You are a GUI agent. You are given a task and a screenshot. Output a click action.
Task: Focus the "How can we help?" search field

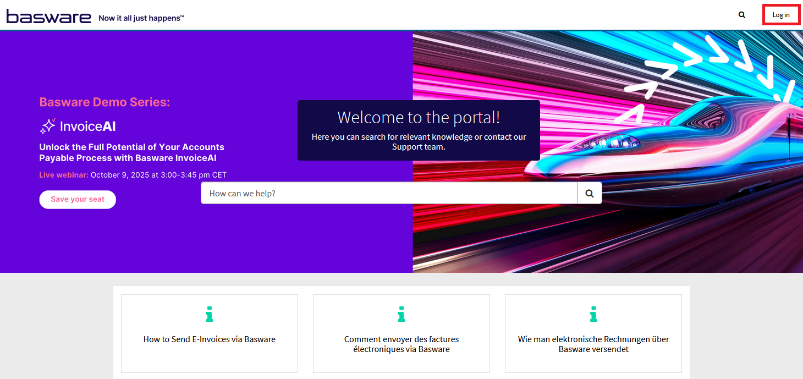[x=388, y=193]
